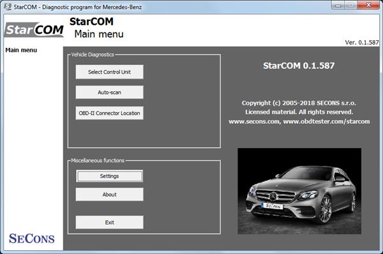Click the Copyright (c) 2005-2018 SECONS line
This screenshot has width=383, height=254.
[x=299, y=103]
